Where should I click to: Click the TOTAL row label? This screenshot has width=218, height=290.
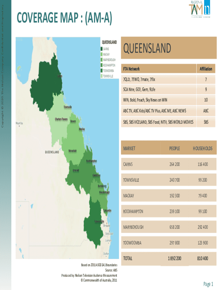click(128, 258)
